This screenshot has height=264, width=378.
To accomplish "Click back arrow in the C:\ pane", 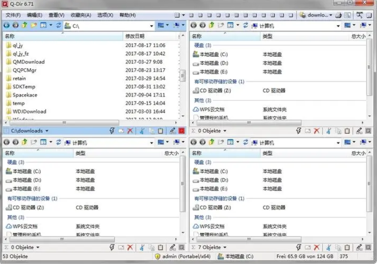I will click(7, 25).
